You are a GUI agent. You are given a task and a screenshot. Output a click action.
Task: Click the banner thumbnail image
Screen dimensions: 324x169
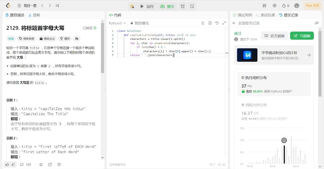tap(247, 55)
